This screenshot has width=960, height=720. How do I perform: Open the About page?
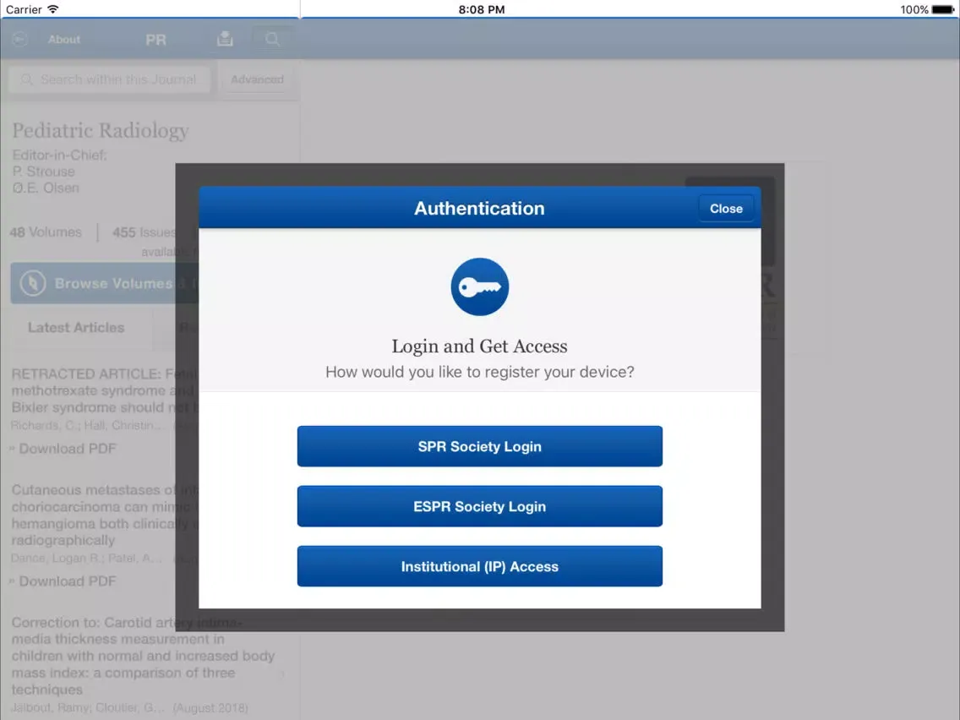coord(63,39)
